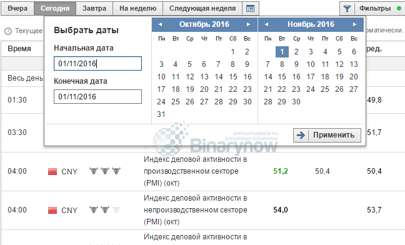Select October 20 in calendar
The width and height of the screenshot is (405, 245).
tap(204, 89)
